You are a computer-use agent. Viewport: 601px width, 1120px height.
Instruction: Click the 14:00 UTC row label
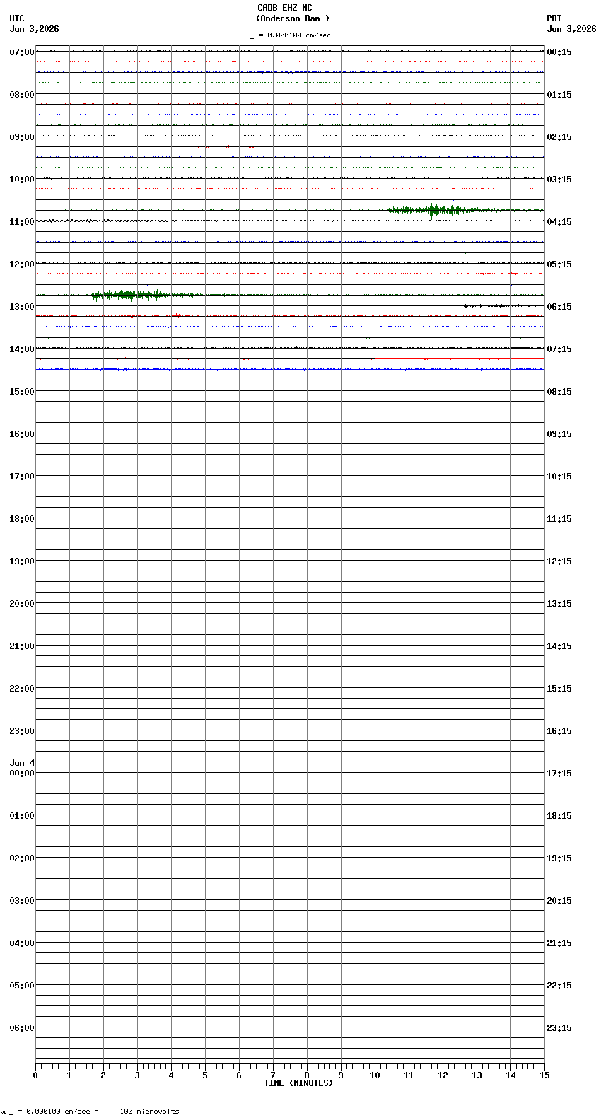[22, 349]
